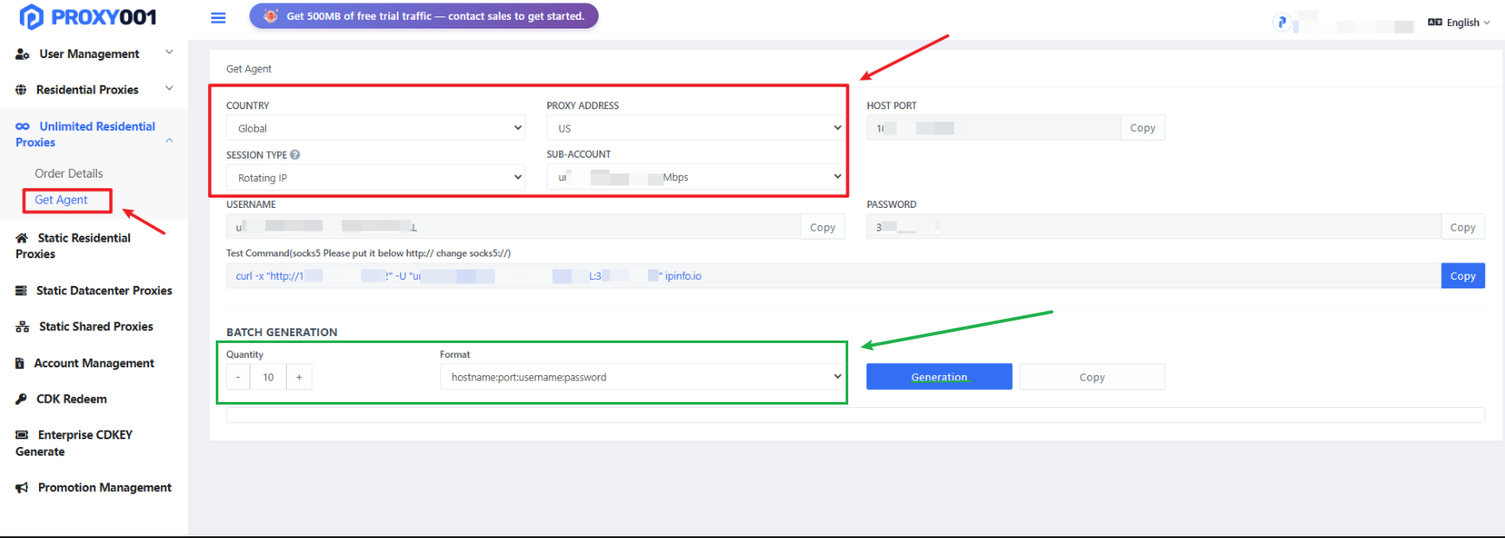Screen dimensions: 1505x538
Task: Click the Session Type help question icon
Action: click(x=295, y=155)
